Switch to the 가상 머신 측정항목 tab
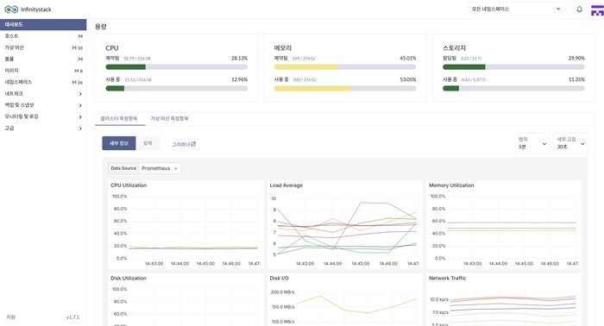 (169, 118)
